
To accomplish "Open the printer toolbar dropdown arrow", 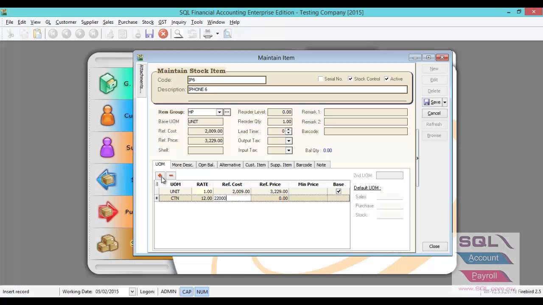I will coord(217,34).
